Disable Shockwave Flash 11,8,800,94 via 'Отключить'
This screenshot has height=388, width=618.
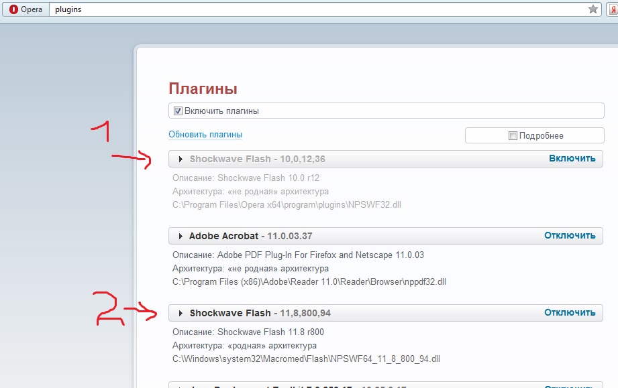570,313
